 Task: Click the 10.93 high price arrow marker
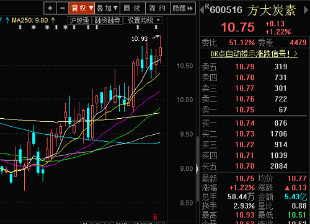click(x=156, y=37)
